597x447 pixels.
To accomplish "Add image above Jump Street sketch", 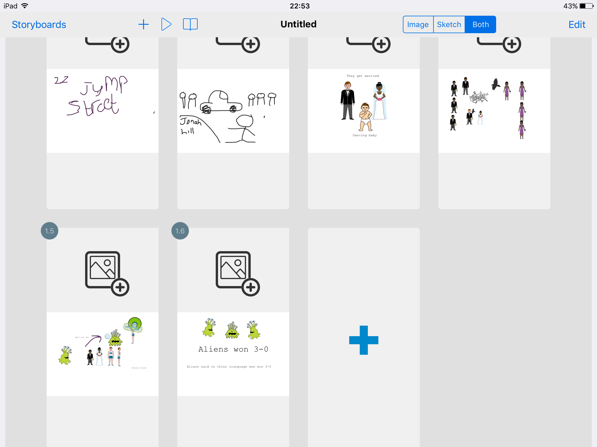I will [x=107, y=45].
